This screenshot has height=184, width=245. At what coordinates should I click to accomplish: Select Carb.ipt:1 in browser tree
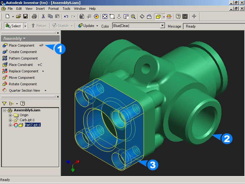(27, 120)
